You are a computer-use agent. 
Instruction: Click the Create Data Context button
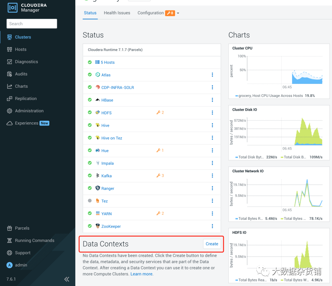click(x=212, y=244)
